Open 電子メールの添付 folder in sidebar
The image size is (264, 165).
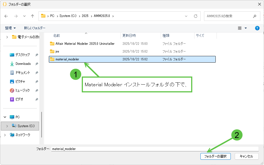pyautogui.click(x=25, y=37)
